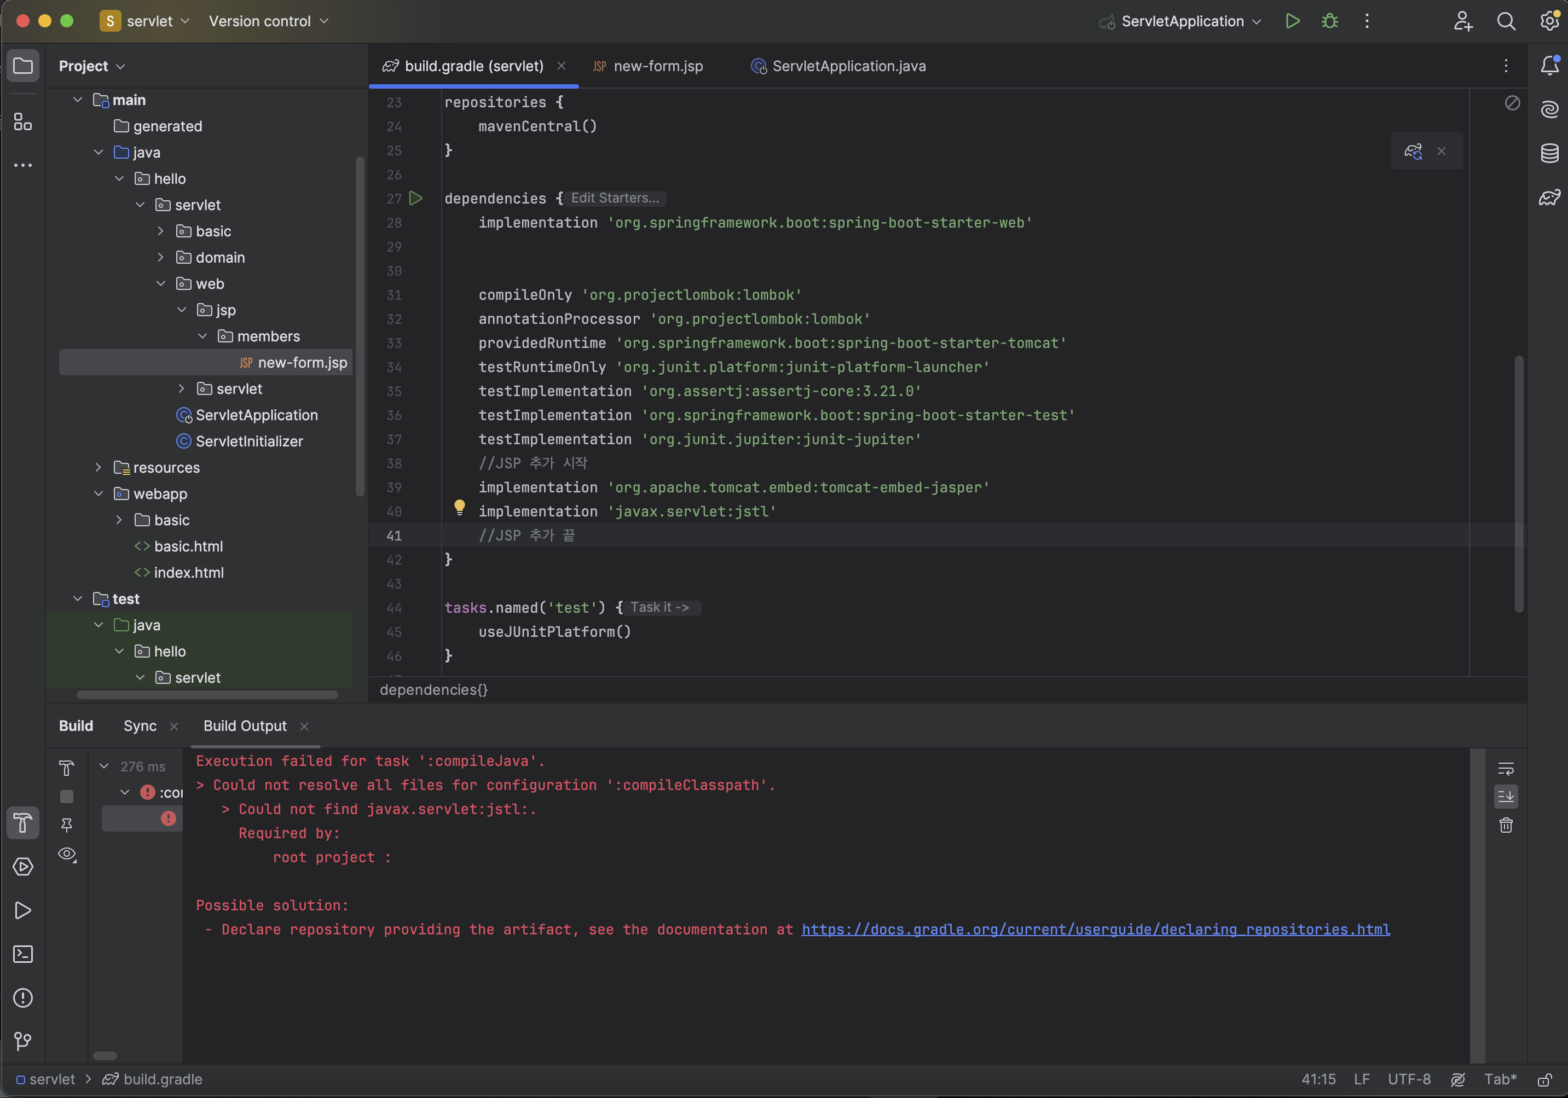This screenshot has height=1098, width=1568.
Task: Open the Gradle declaring repositories docs link
Action: (x=1096, y=929)
